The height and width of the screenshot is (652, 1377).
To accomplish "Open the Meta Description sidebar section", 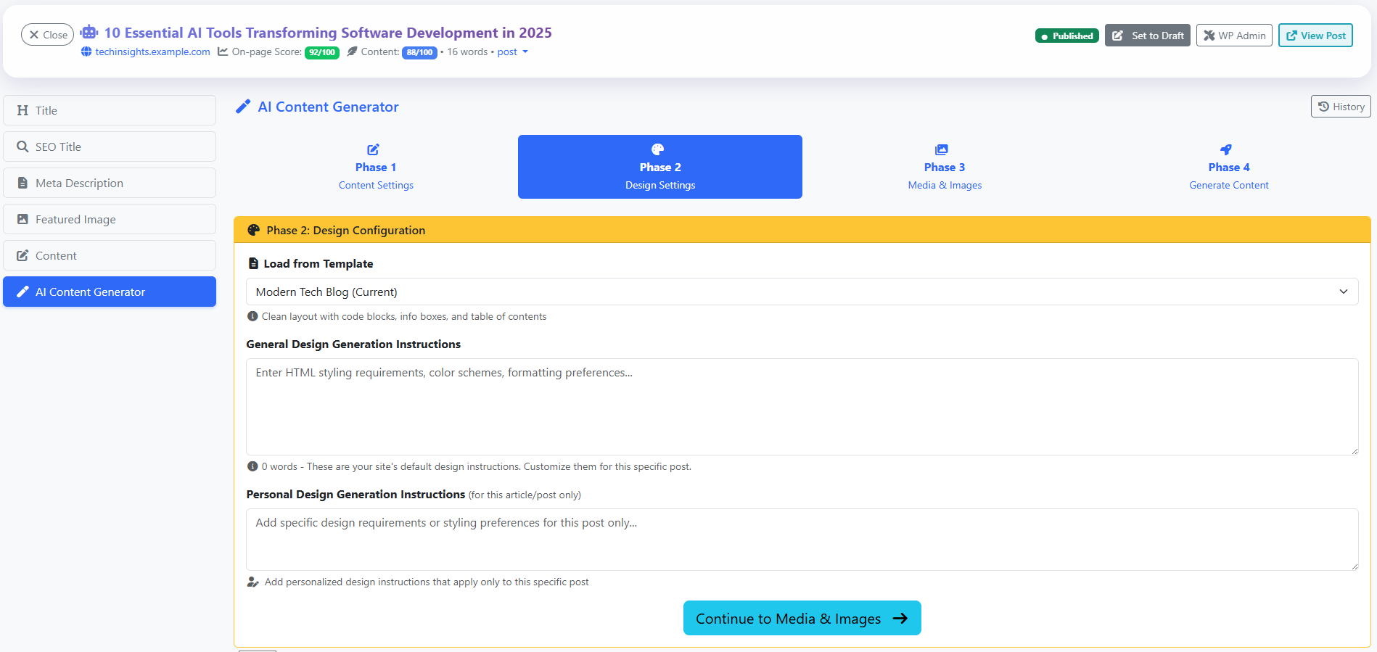I will 110,183.
